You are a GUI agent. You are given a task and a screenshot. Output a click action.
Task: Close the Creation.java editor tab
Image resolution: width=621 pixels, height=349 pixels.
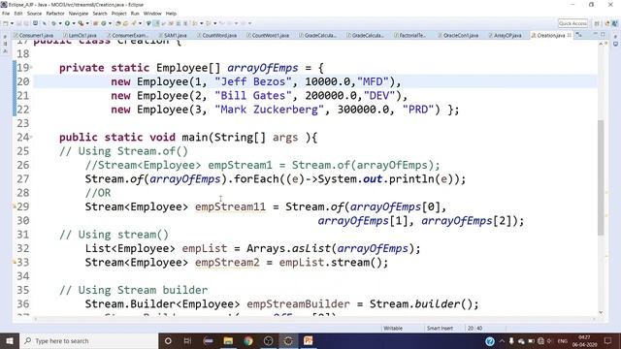(x=570, y=35)
